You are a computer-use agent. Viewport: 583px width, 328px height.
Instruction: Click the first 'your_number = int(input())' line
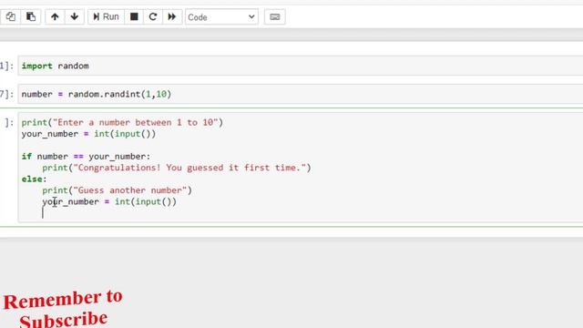88,134
